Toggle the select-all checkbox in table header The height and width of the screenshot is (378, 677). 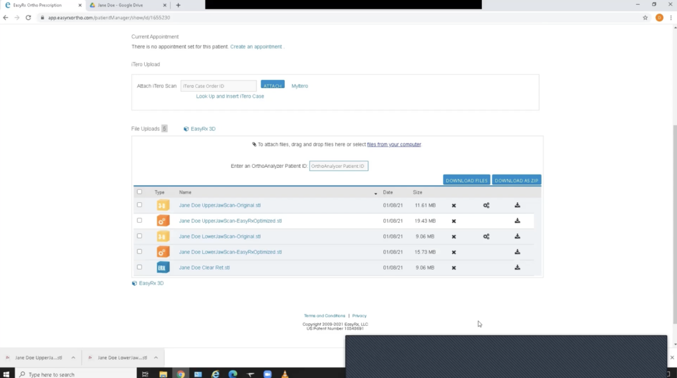[x=139, y=192]
